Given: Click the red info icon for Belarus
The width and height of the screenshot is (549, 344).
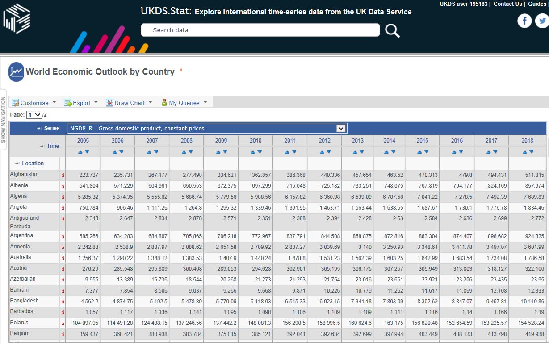Looking at the screenshot, I should [63, 323].
